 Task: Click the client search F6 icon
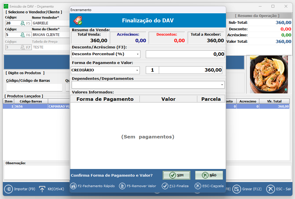(x=23, y=35)
